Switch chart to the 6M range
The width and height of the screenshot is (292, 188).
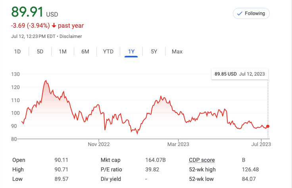click(x=85, y=51)
